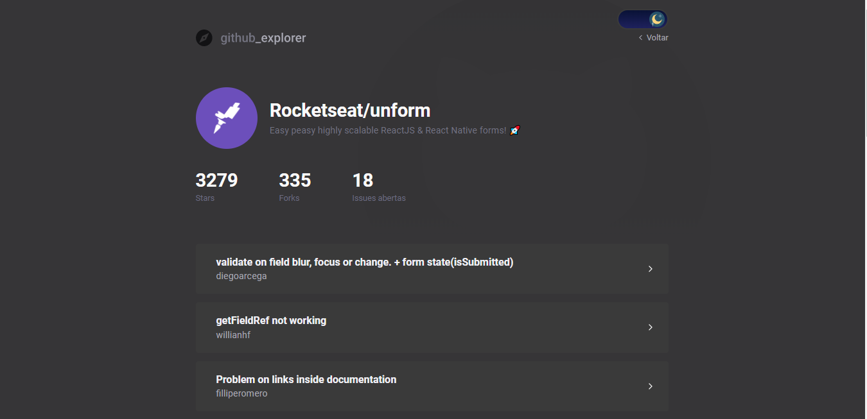Open the 'getFieldRef not working' issue
The height and width of the screenshot is (419, 867).
(x=432, y=327)
